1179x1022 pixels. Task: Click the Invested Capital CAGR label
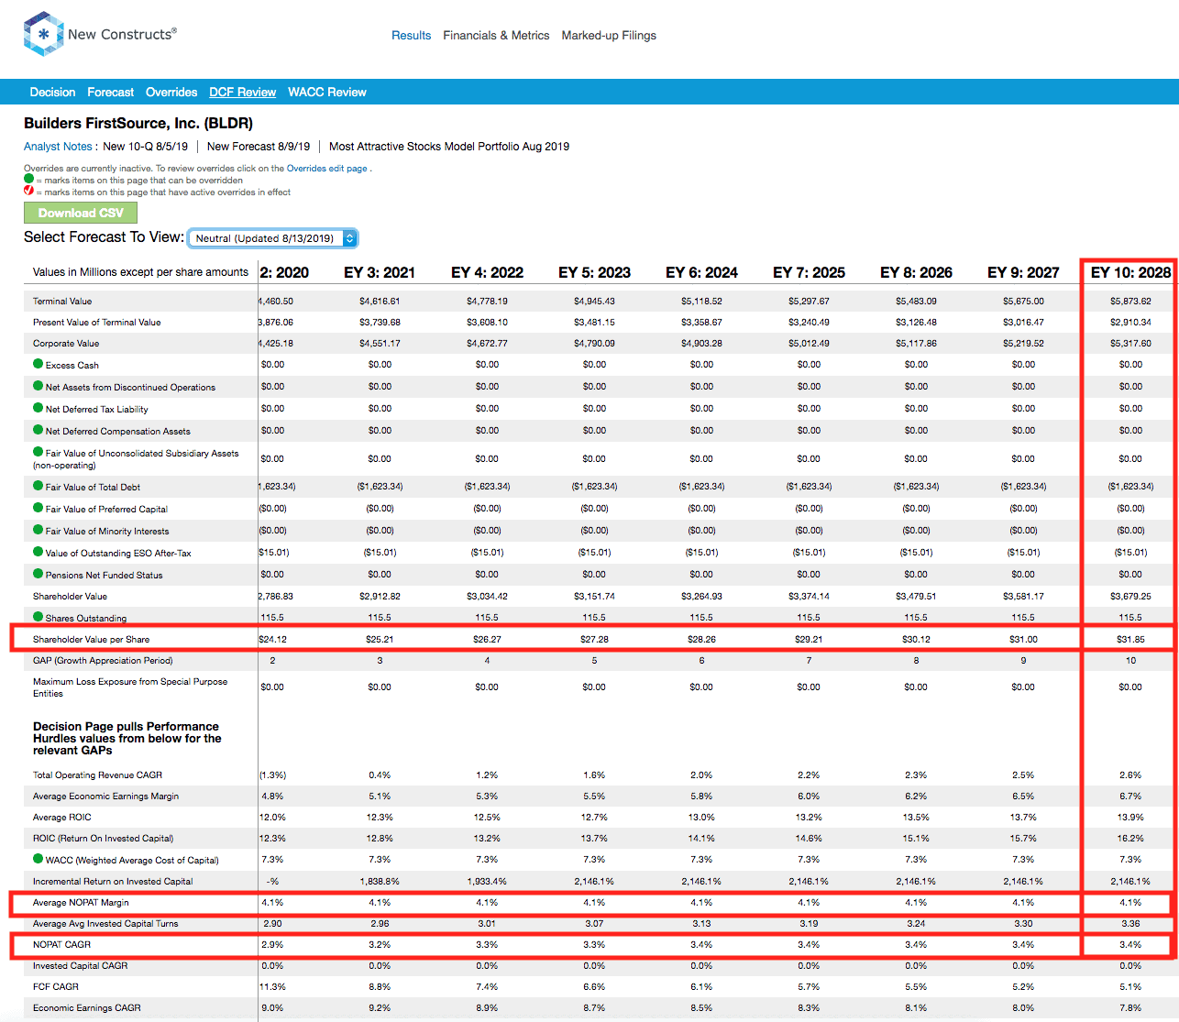click(x=81, y=966)
